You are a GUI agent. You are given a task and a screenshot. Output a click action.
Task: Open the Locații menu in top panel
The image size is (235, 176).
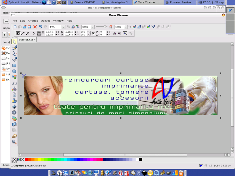click(25, 2)
